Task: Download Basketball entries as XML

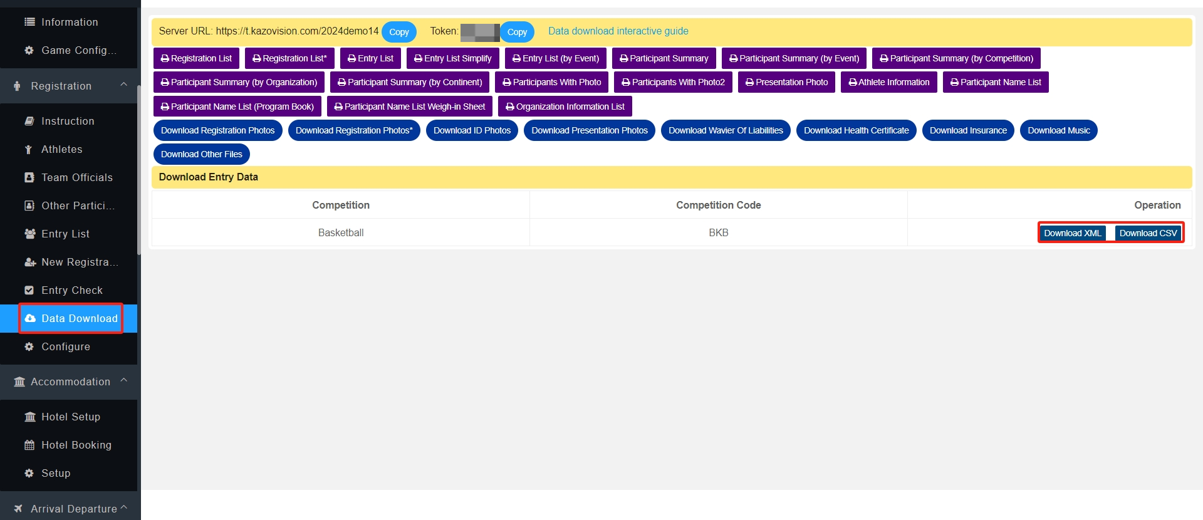Action: pyautogui.click(x=1072, y=233)
